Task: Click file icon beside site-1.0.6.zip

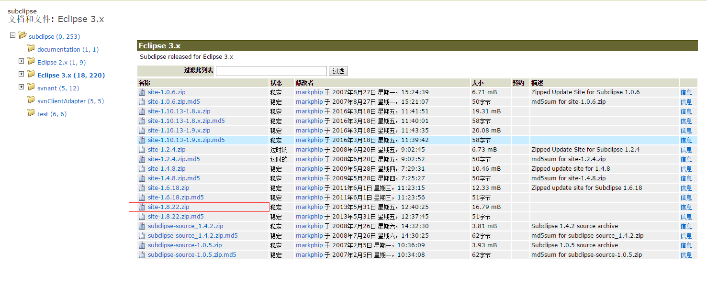Action: pyautogui.click(x=142, y=92)
